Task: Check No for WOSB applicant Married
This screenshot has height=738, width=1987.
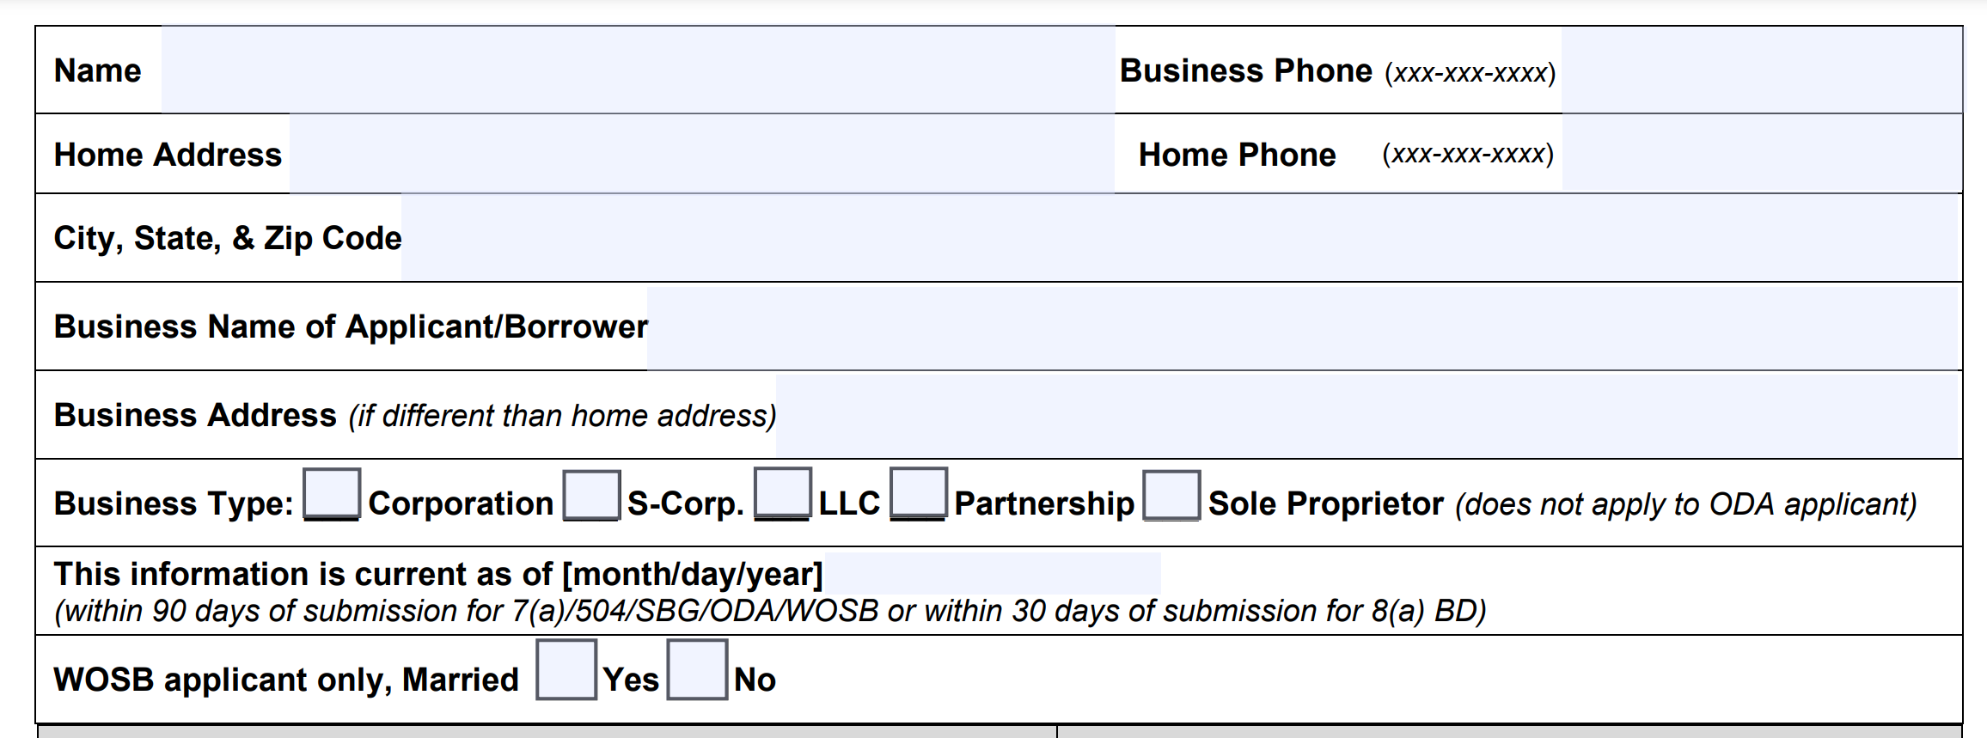Action: point(697,670)
